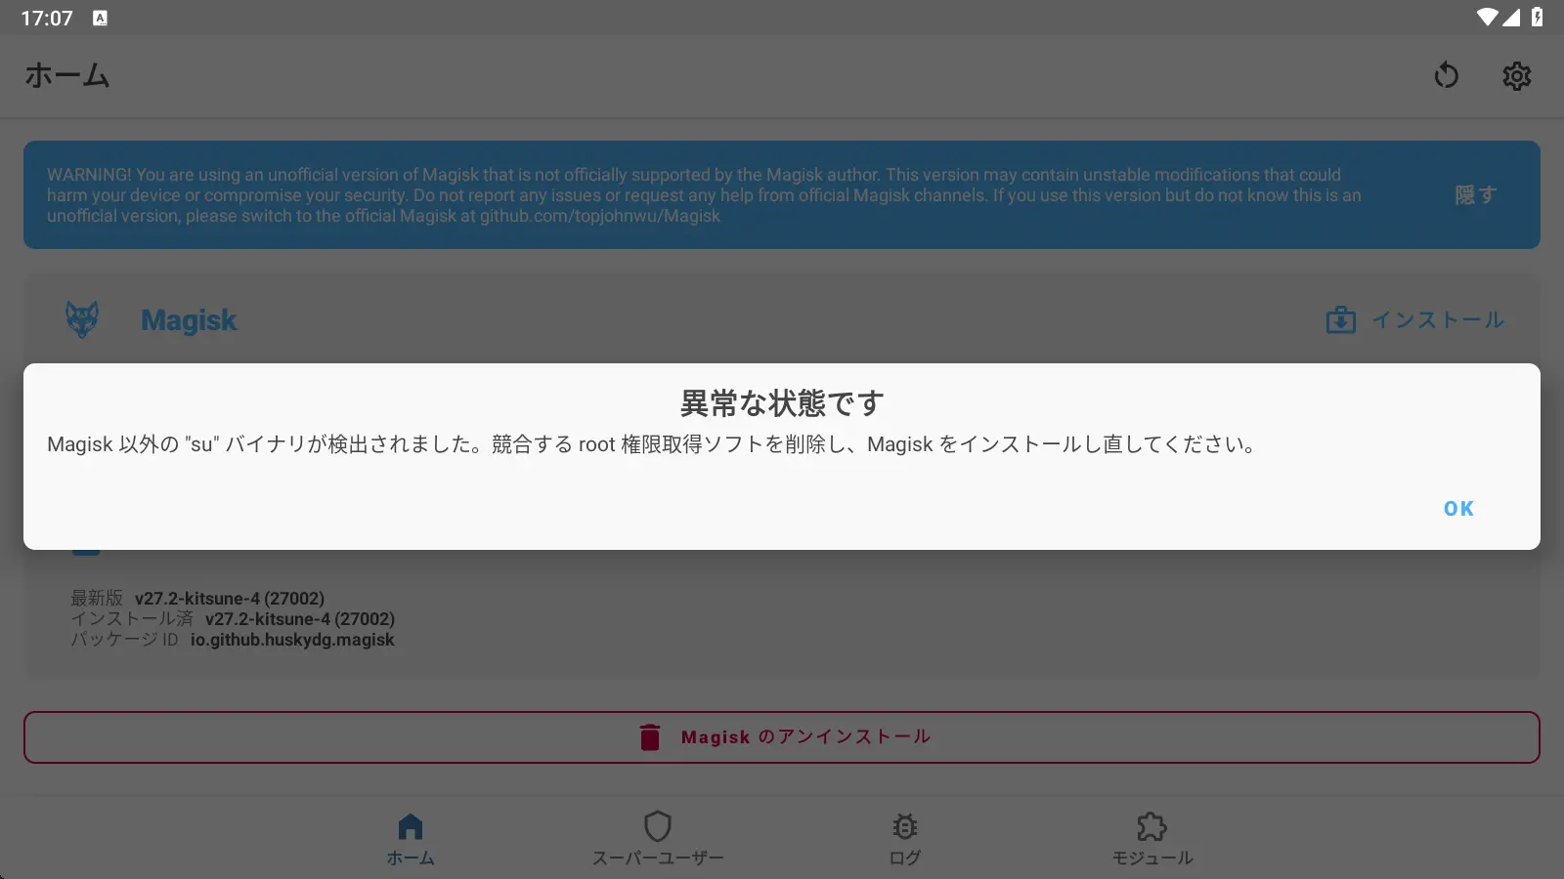1564x879 pixels.
Task: Click the Magisk インストール button
Action: tap(1414, 319)
